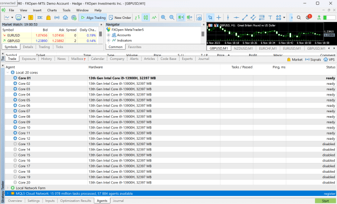Select the GBPUSD row in Market Watch

[x=50, y=40]
